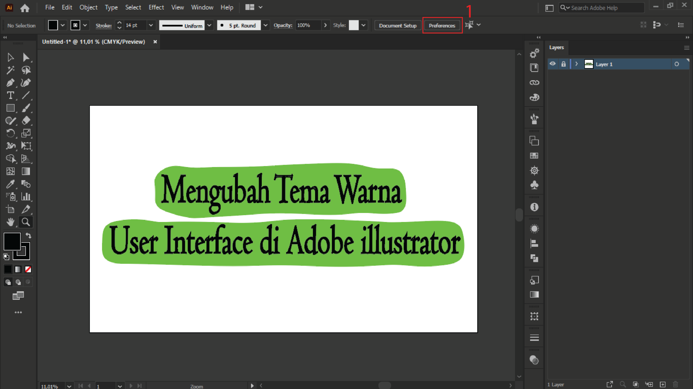Select the Eyedropper tool
The height and width of the screenshot is (389, 693).
[x=10, y=184]
